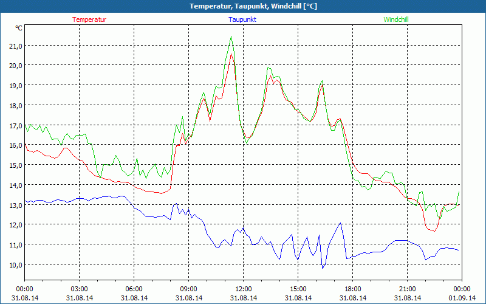Click the blue Taupunkt legend label

pos(242,19)
